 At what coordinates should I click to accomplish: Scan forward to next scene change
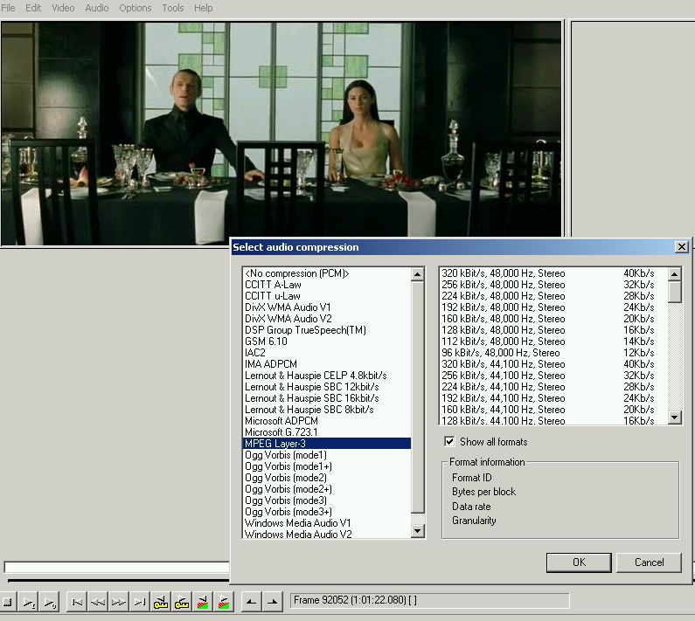(x=224, y=602)
